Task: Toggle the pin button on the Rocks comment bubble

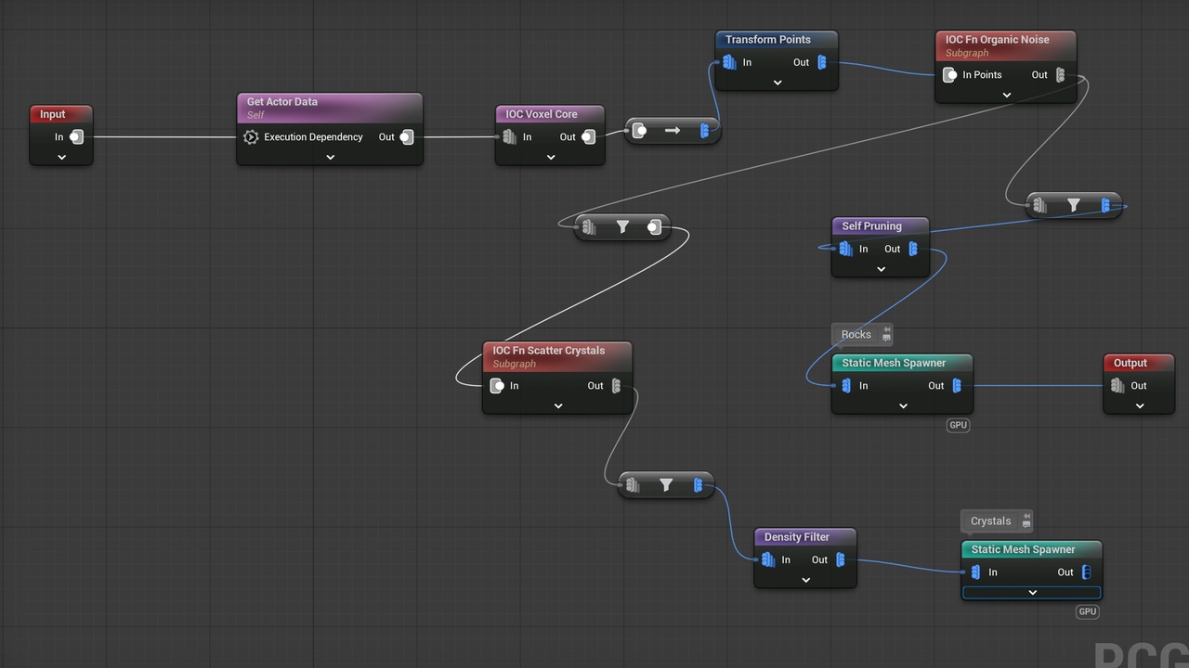Action: (x=886, y=334)
